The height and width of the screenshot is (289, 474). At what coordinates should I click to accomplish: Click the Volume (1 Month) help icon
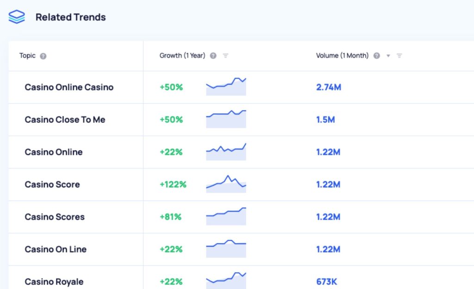tap(377, 56)
